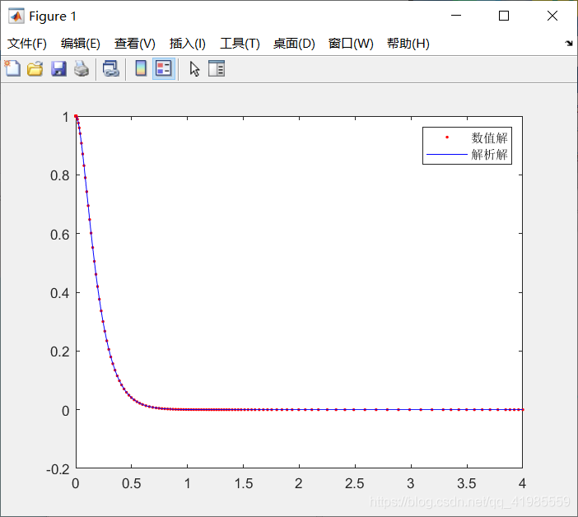Click the Link Plot toolbar icon
The width and height of the screenshot is (578, 517).
pos(111,68)
